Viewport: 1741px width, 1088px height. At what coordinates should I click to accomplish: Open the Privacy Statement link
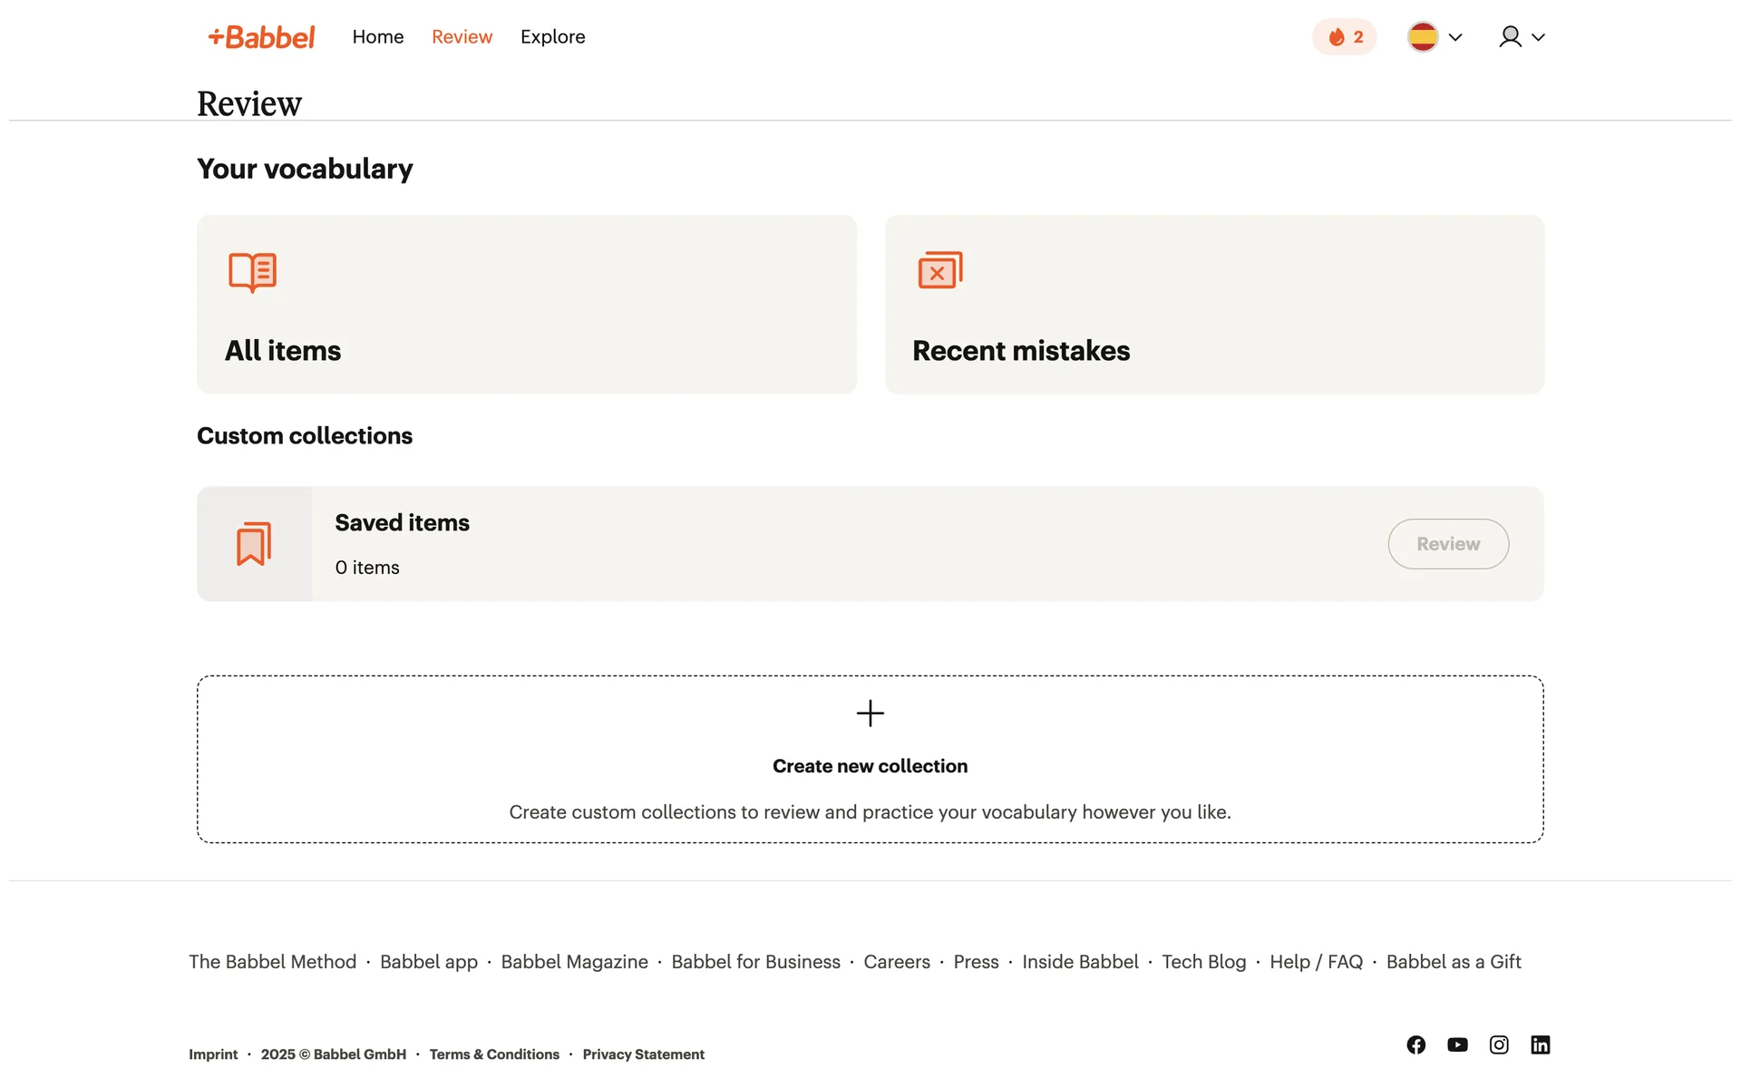point(643,1054)
